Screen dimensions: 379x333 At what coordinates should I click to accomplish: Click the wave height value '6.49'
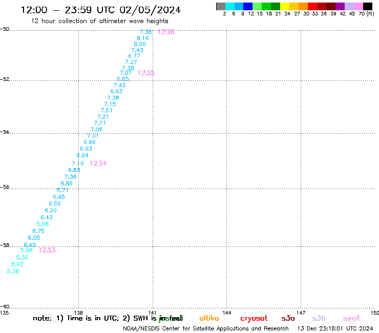point(30,245)
